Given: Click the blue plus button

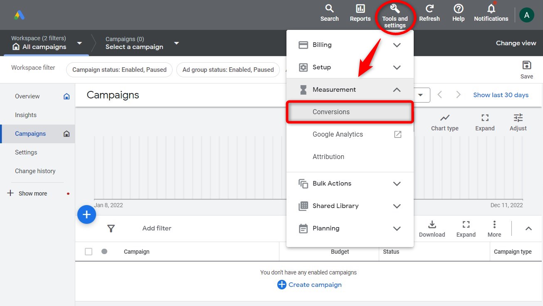Looking at the screenshot, I should tap(86, 214).
